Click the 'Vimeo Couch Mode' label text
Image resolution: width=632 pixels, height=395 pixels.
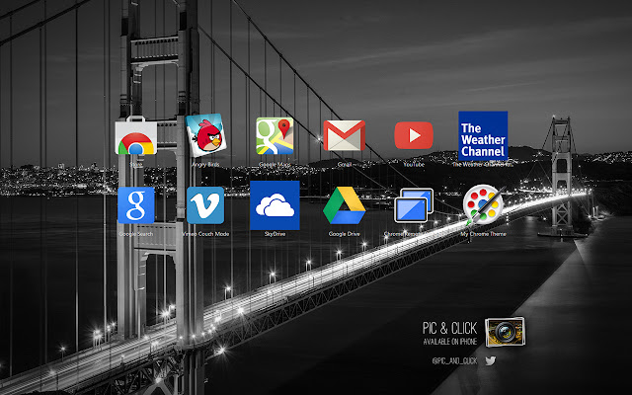tap(205, 234)
